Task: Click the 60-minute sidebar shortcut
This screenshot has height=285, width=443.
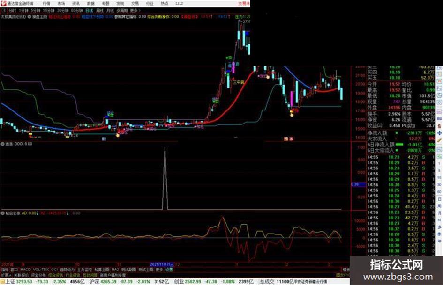Action: pos(439,192)
